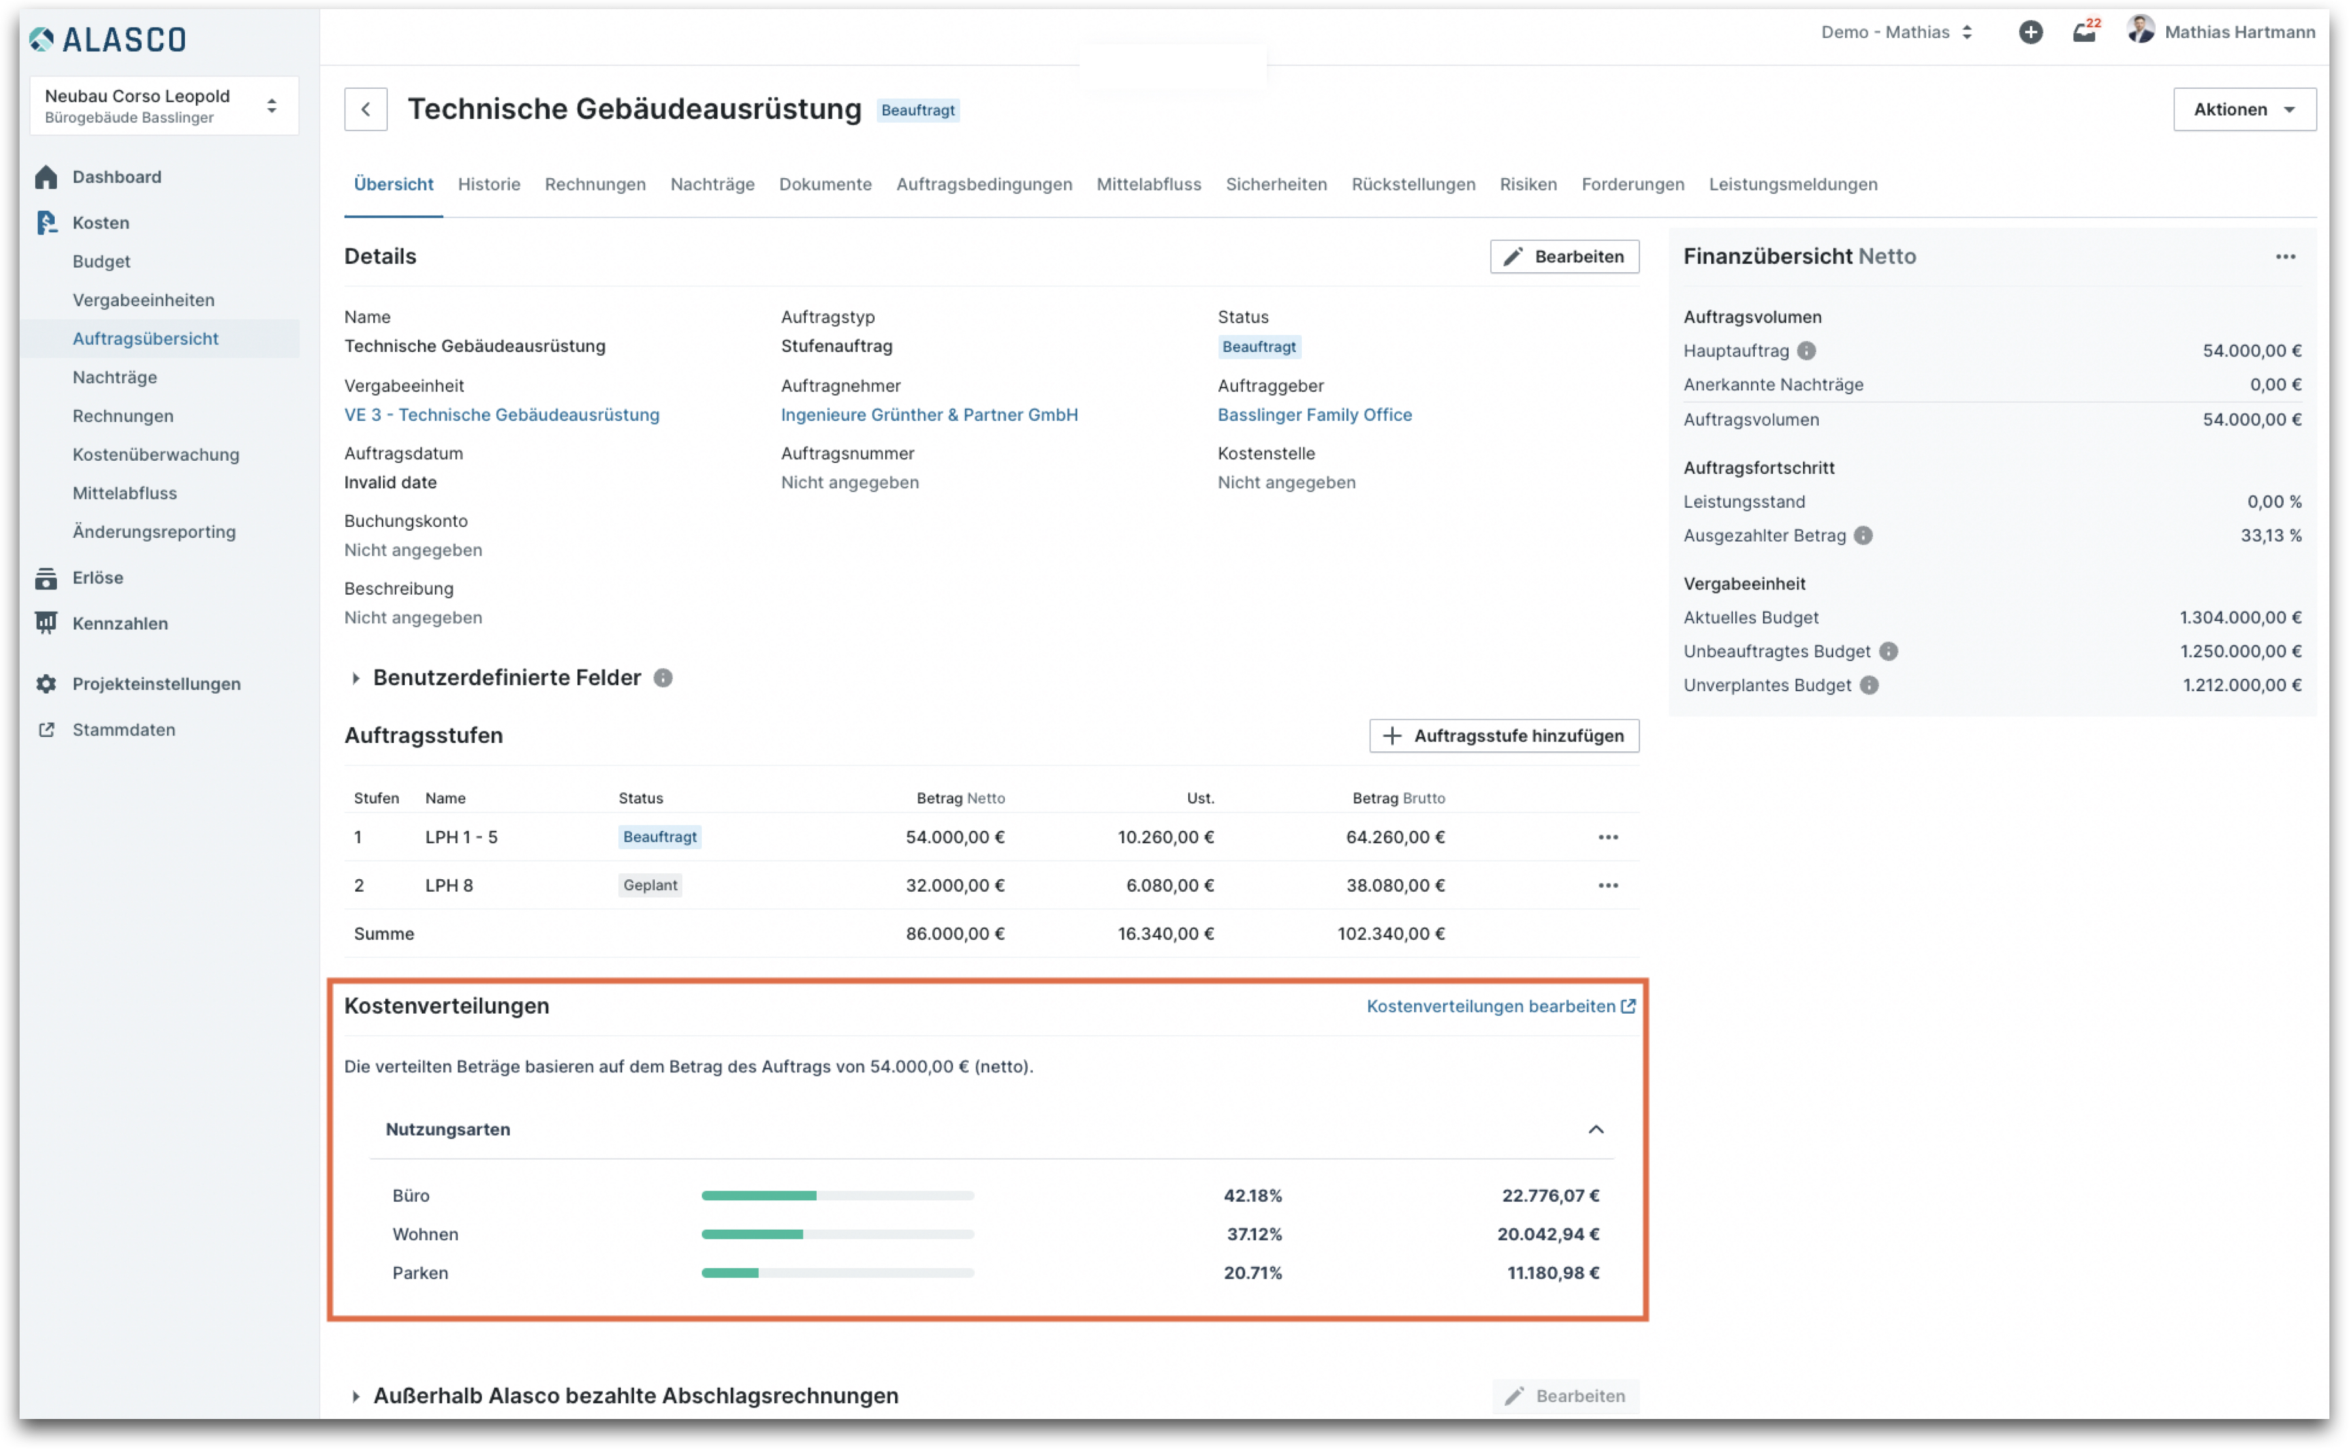2349x1449 pixels.
Task: Expand Benutzerdefinierte Felder section
Action: pyautogui.click(x=356, y=679)
